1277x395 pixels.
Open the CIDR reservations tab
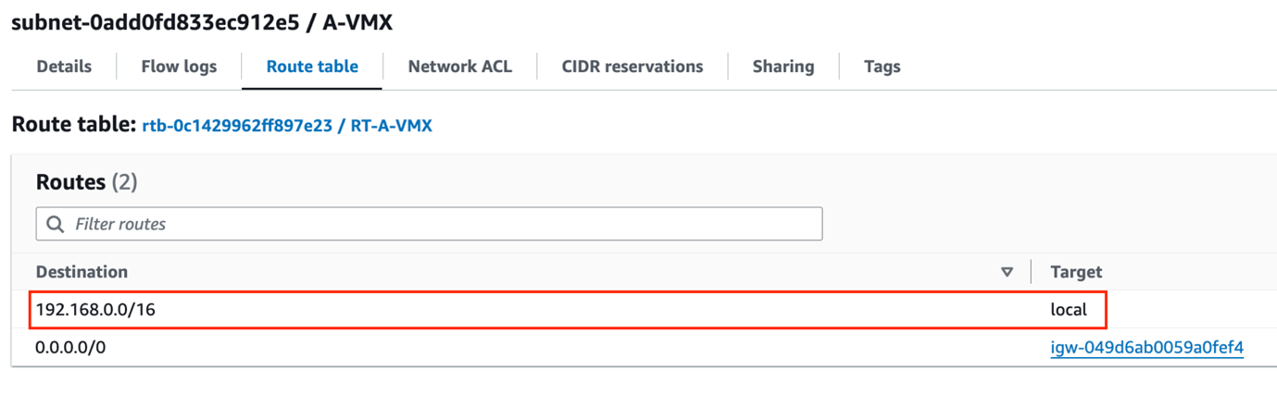[x=632, y=67]
